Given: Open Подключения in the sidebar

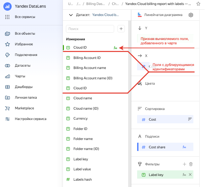Looking at the screenshot, I should 26,55.
